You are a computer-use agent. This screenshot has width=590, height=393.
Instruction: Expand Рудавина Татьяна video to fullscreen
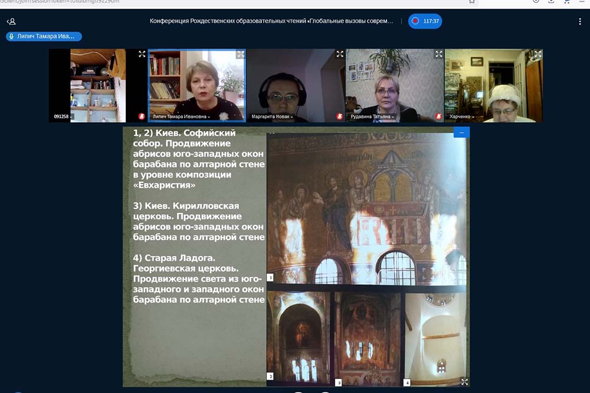point(438,54)
